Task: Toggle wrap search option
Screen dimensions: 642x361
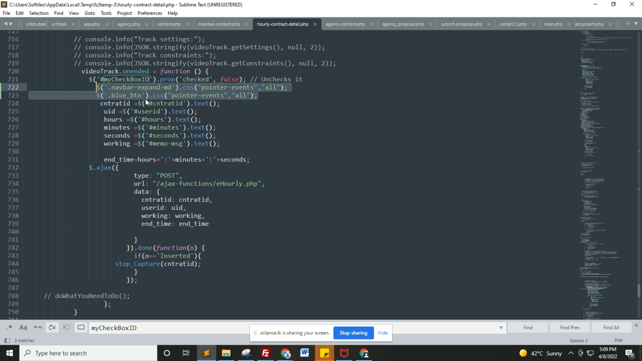Action: (52, 328)
